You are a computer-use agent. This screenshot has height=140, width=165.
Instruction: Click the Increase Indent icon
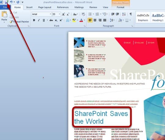[117, 14]
